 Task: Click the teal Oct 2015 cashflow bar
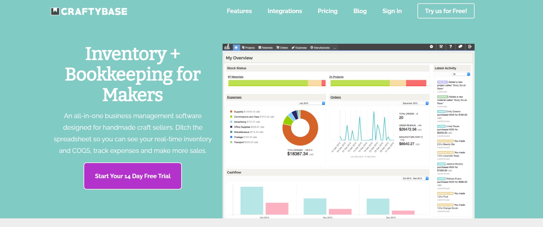point(252,201)
